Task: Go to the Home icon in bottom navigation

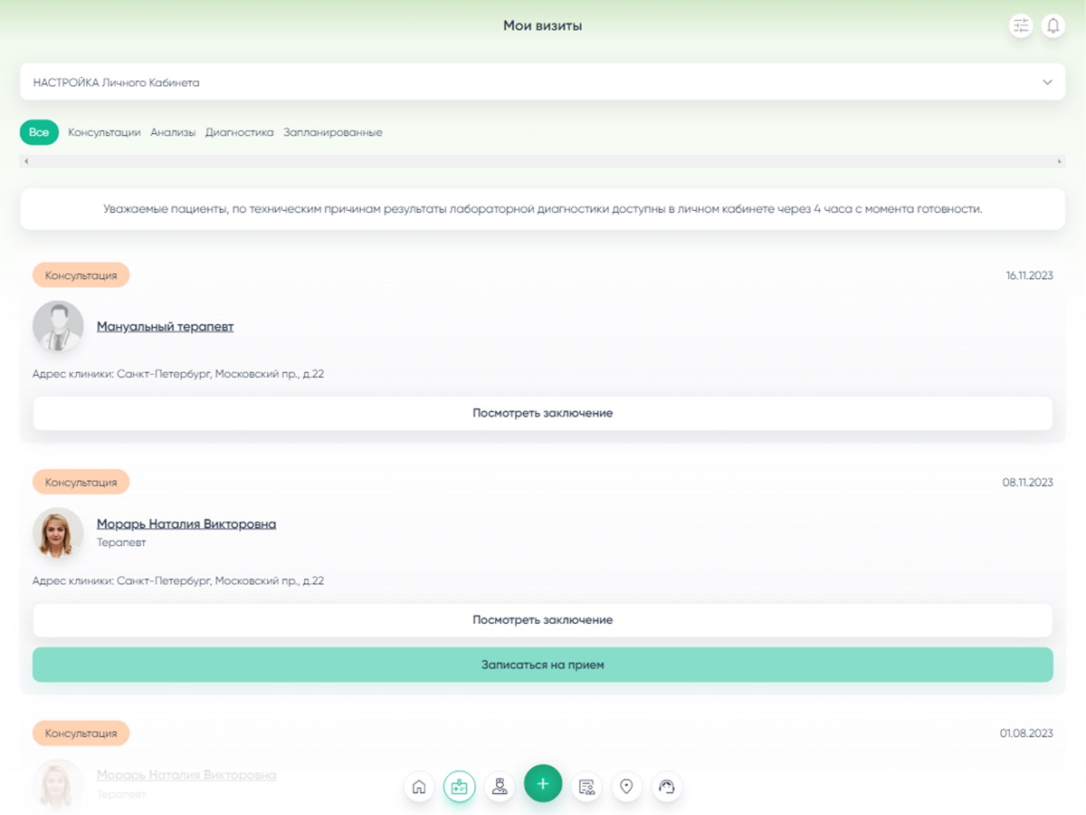Action: (418, 786)
